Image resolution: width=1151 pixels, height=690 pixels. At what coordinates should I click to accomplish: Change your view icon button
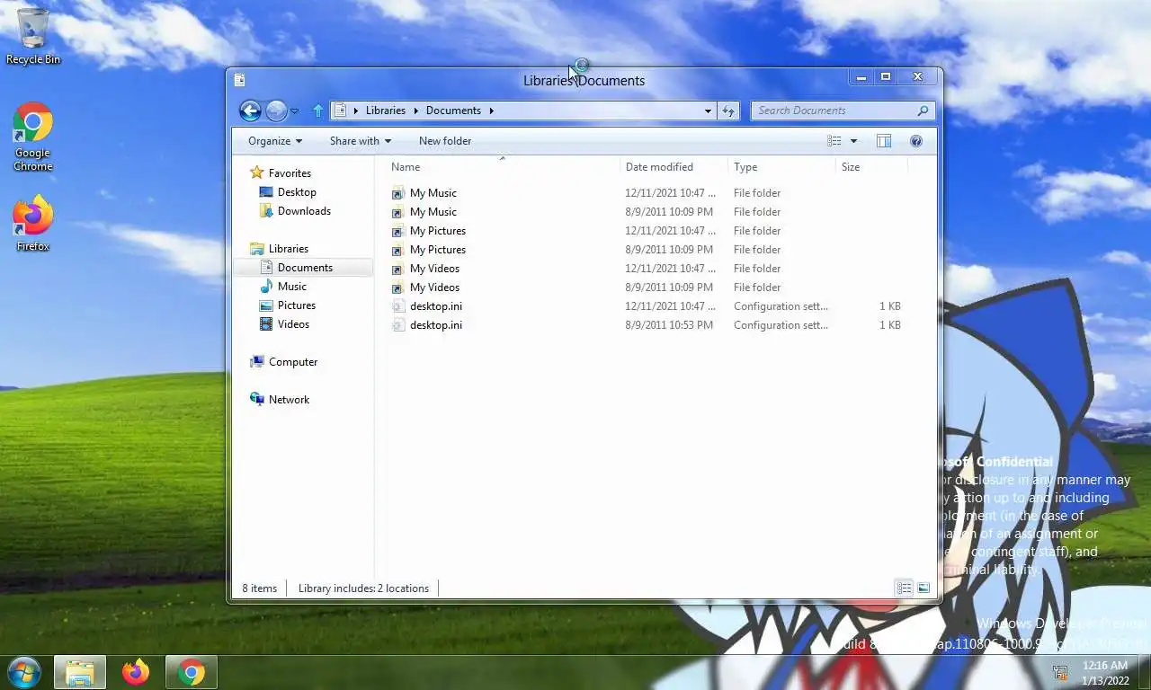point(834,141)
